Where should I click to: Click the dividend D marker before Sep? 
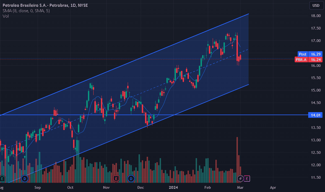click(x=25, y=178)
